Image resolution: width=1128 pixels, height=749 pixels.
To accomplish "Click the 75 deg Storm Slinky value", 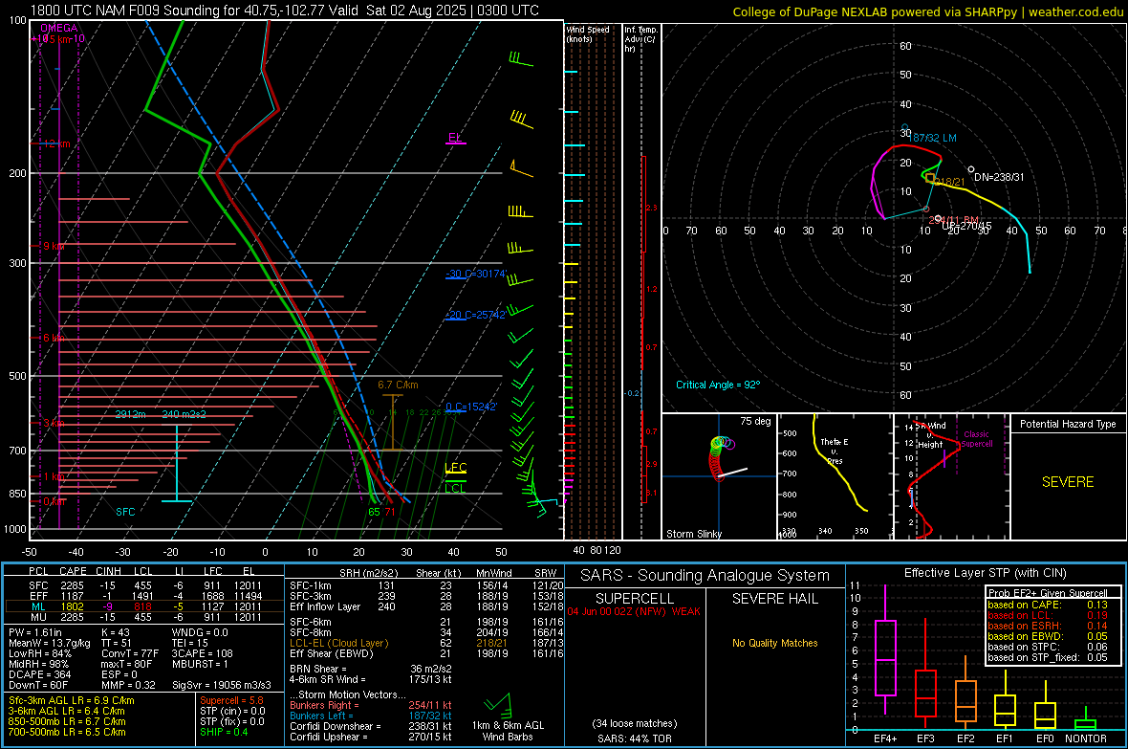I will point(755,421).
